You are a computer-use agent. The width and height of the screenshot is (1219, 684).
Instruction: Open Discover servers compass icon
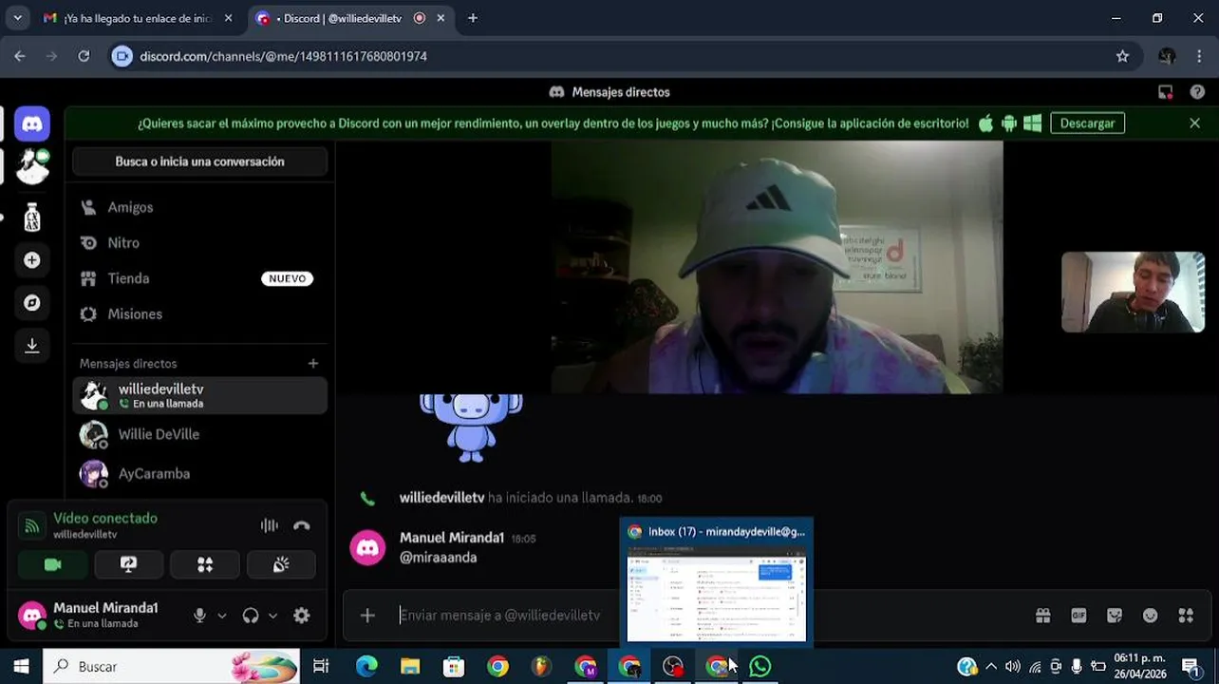[x=32, y=302]
